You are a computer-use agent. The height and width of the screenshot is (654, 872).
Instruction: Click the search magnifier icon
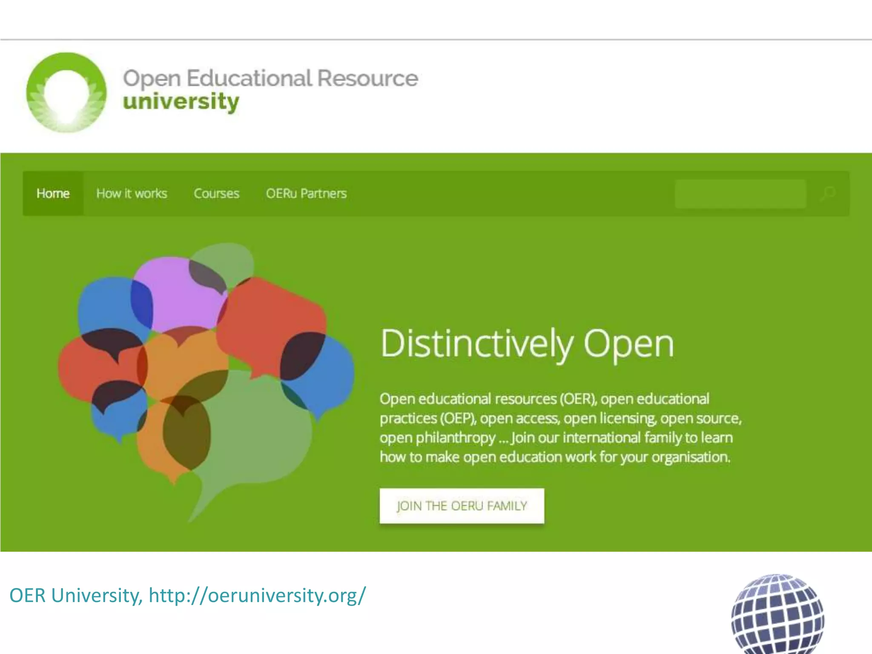(828, 194)
